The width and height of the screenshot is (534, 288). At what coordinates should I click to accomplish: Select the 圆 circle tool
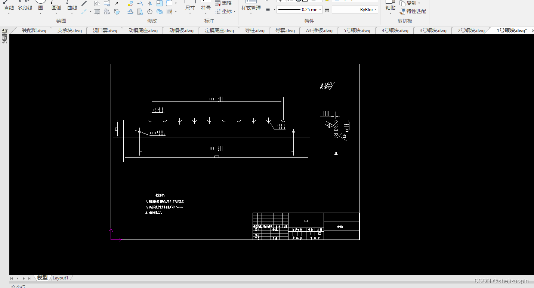pos(41,8)
